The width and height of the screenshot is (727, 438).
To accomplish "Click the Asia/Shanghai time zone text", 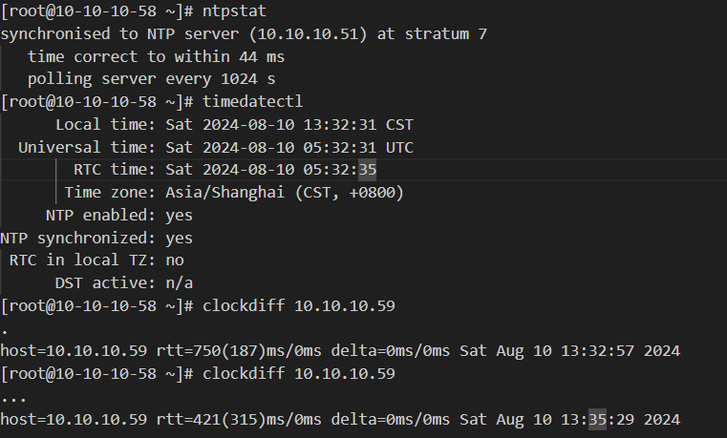I will click(x=225, y=192).
